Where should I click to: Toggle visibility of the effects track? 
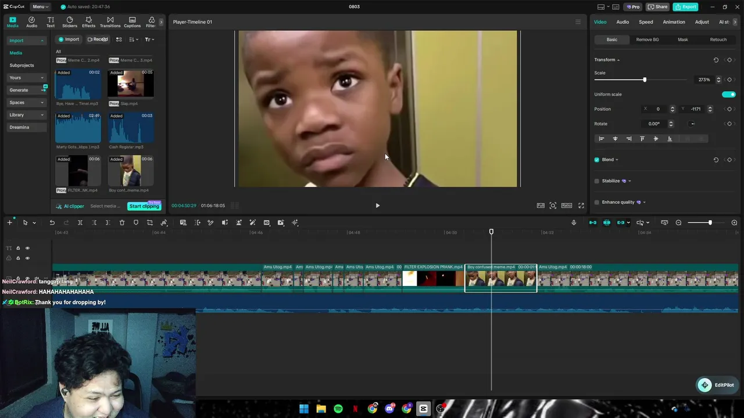(27, 258)
